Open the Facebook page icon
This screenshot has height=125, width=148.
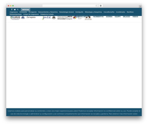coord(12,9)
